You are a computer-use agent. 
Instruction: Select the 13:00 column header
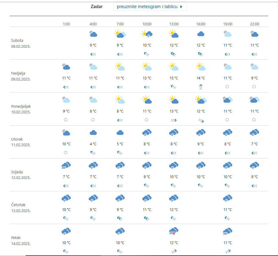pos(174,24)
